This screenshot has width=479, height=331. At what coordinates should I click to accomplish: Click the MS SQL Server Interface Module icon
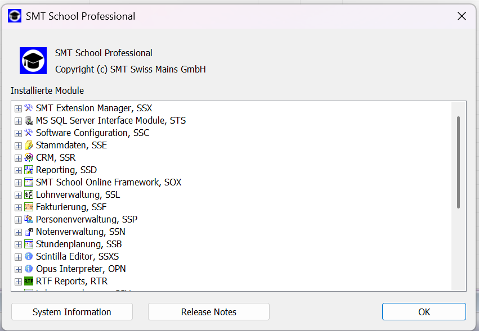(x=29, y=120)
